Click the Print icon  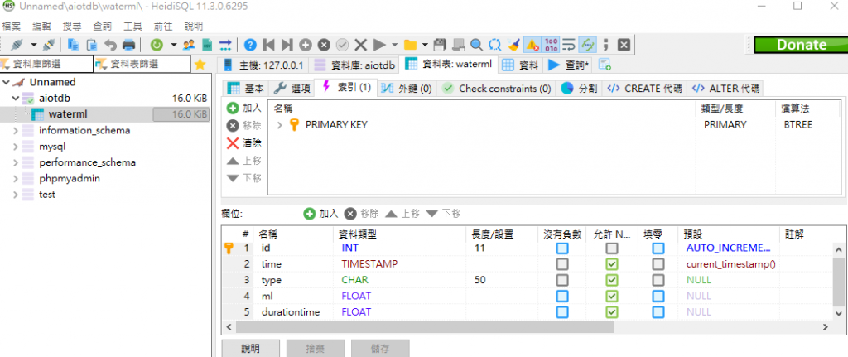[x=128, y=45]
